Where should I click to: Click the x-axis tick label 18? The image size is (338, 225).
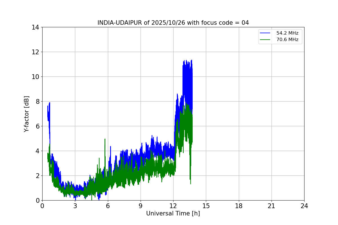(x=239, y=206)
